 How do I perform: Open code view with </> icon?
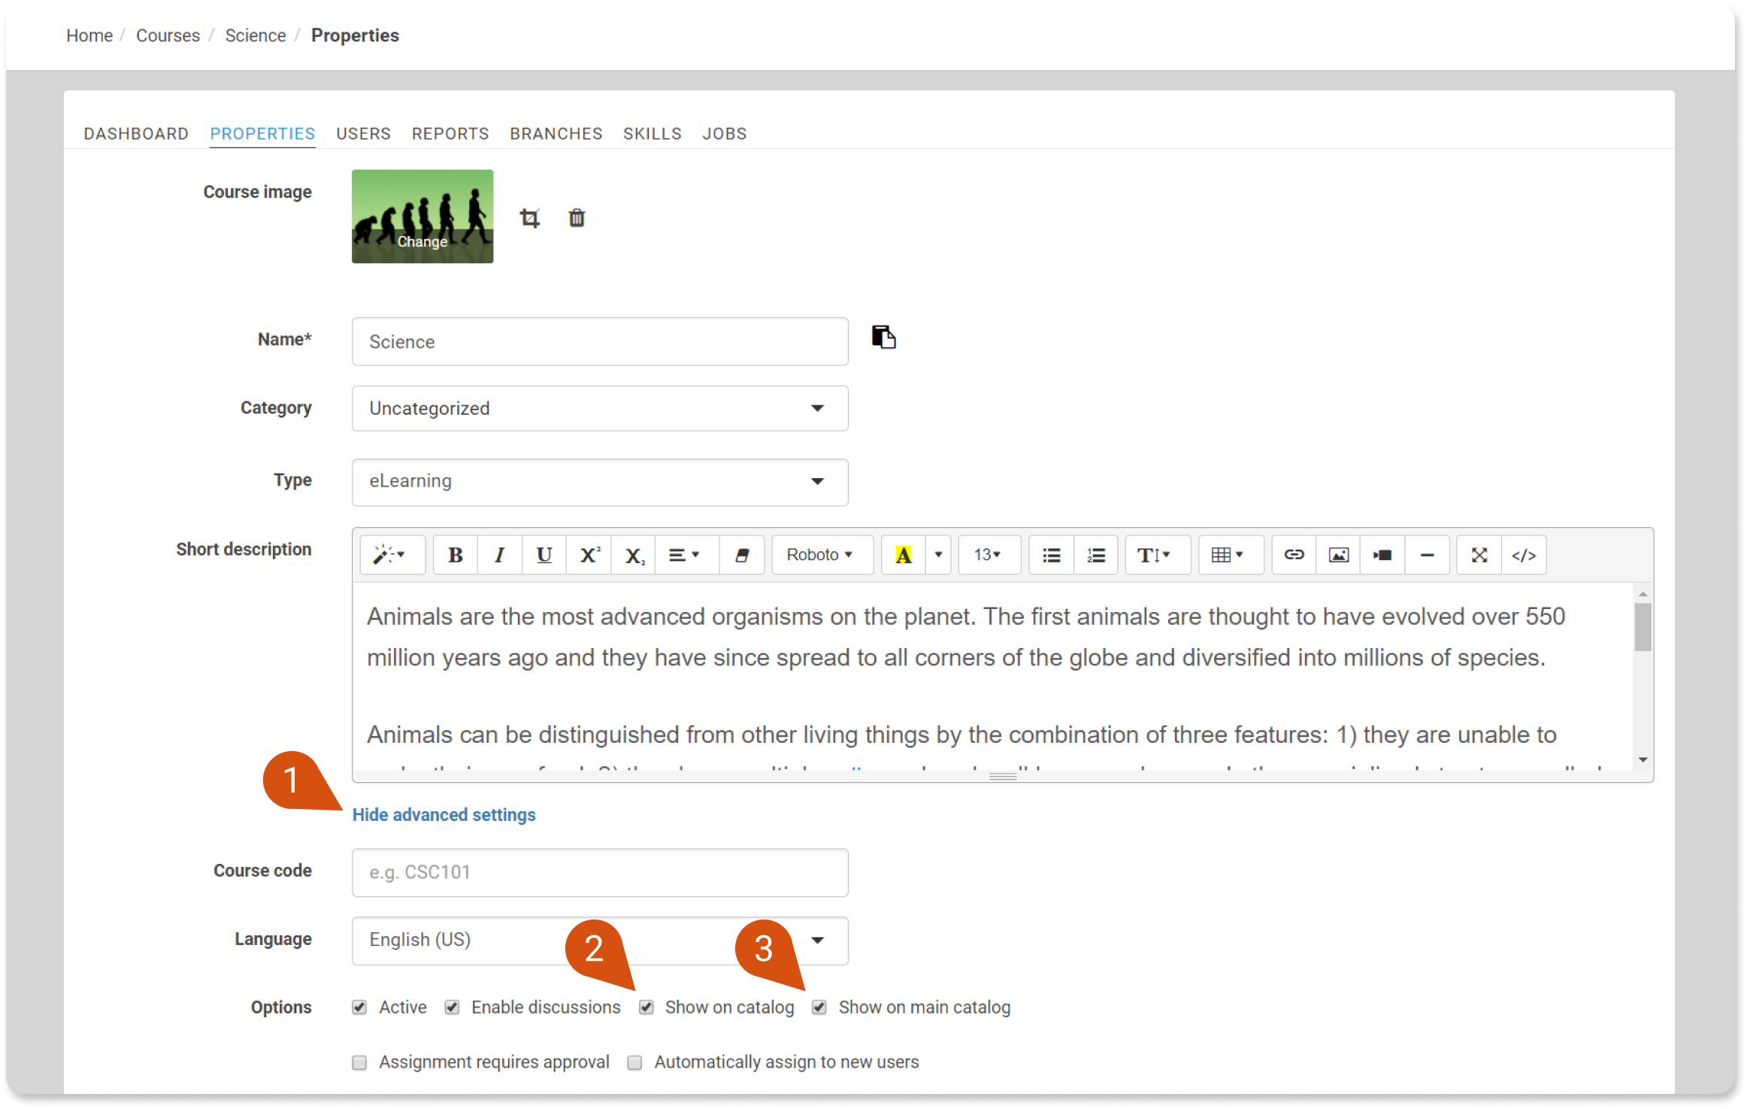pos(1523,555)
